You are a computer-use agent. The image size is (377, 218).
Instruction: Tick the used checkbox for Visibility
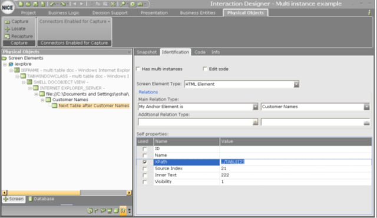point(144,181)
